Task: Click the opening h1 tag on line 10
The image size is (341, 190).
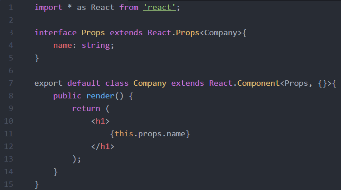Action: click(x=100, y=121)
